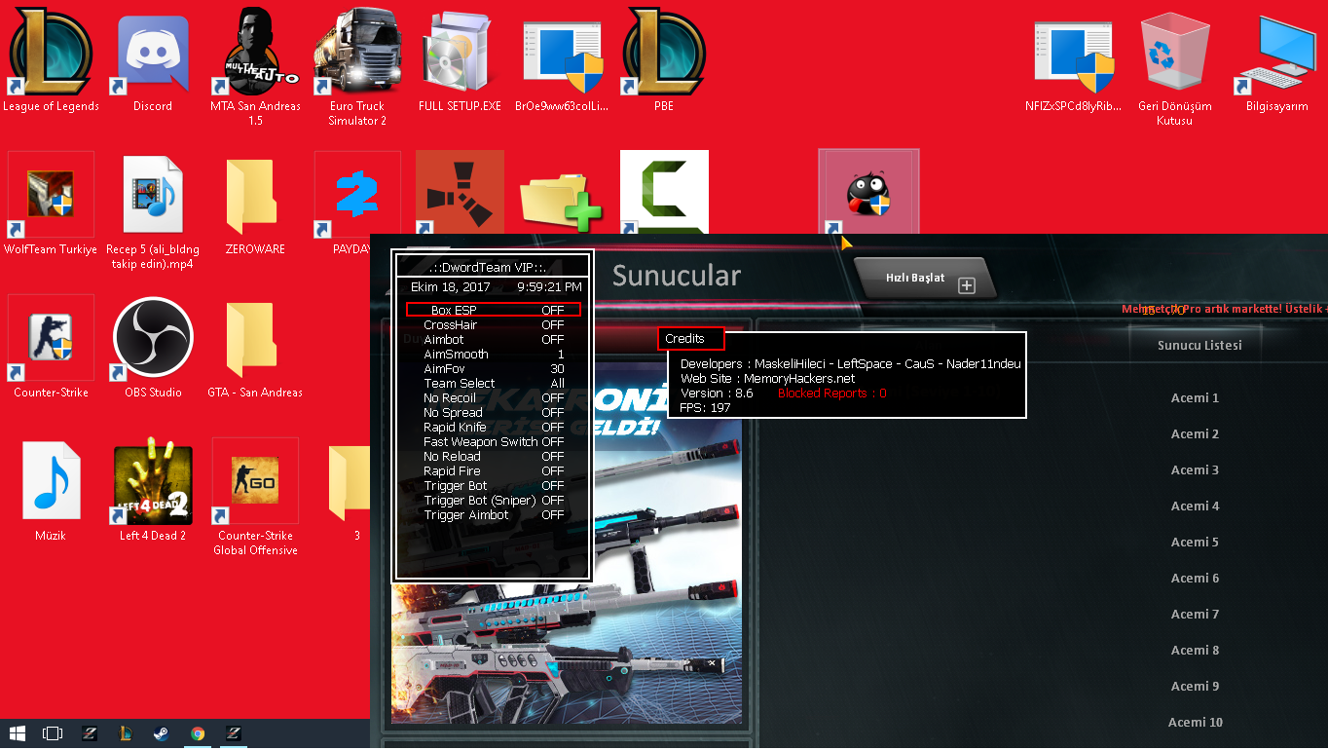Select the PBE League shortcut
1328x750 pixels.
coord(664,60)
